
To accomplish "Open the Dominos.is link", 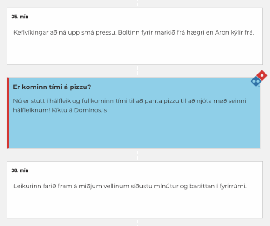I will point(90,110).
